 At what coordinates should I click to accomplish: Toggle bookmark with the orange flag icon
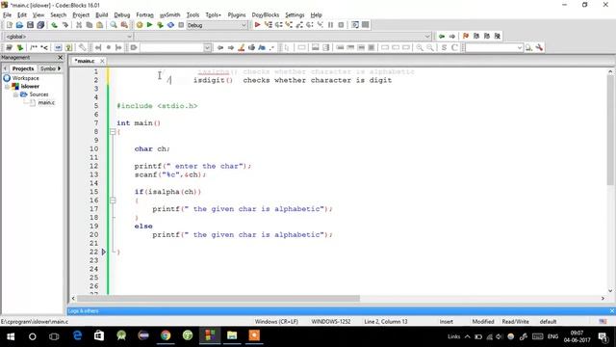tap(466, 36)
